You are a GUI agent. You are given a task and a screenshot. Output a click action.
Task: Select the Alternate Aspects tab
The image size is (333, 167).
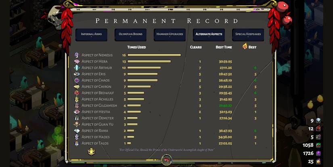[x=209, y=35]
